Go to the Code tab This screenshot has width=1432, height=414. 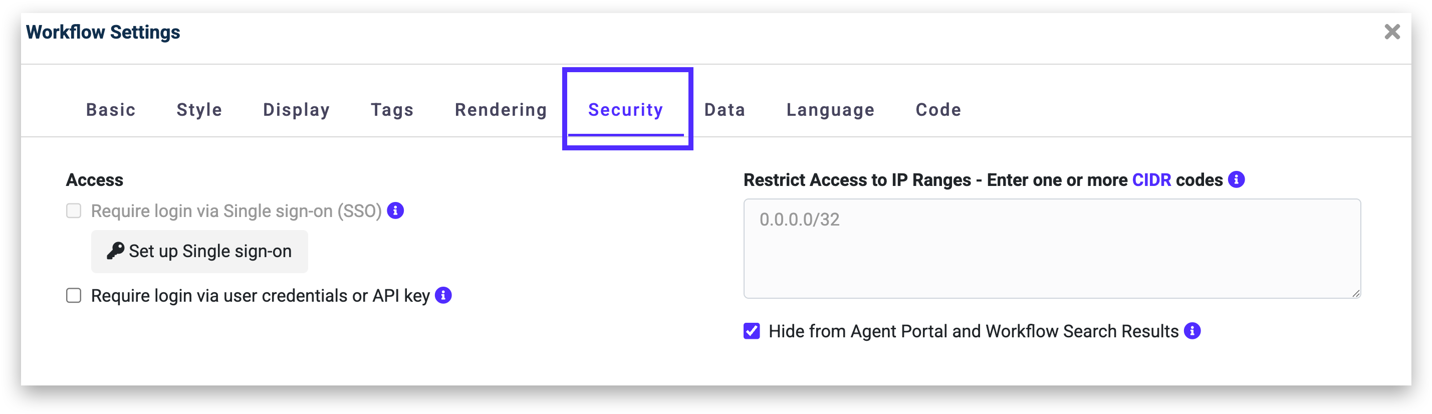[x=938, y=110]
